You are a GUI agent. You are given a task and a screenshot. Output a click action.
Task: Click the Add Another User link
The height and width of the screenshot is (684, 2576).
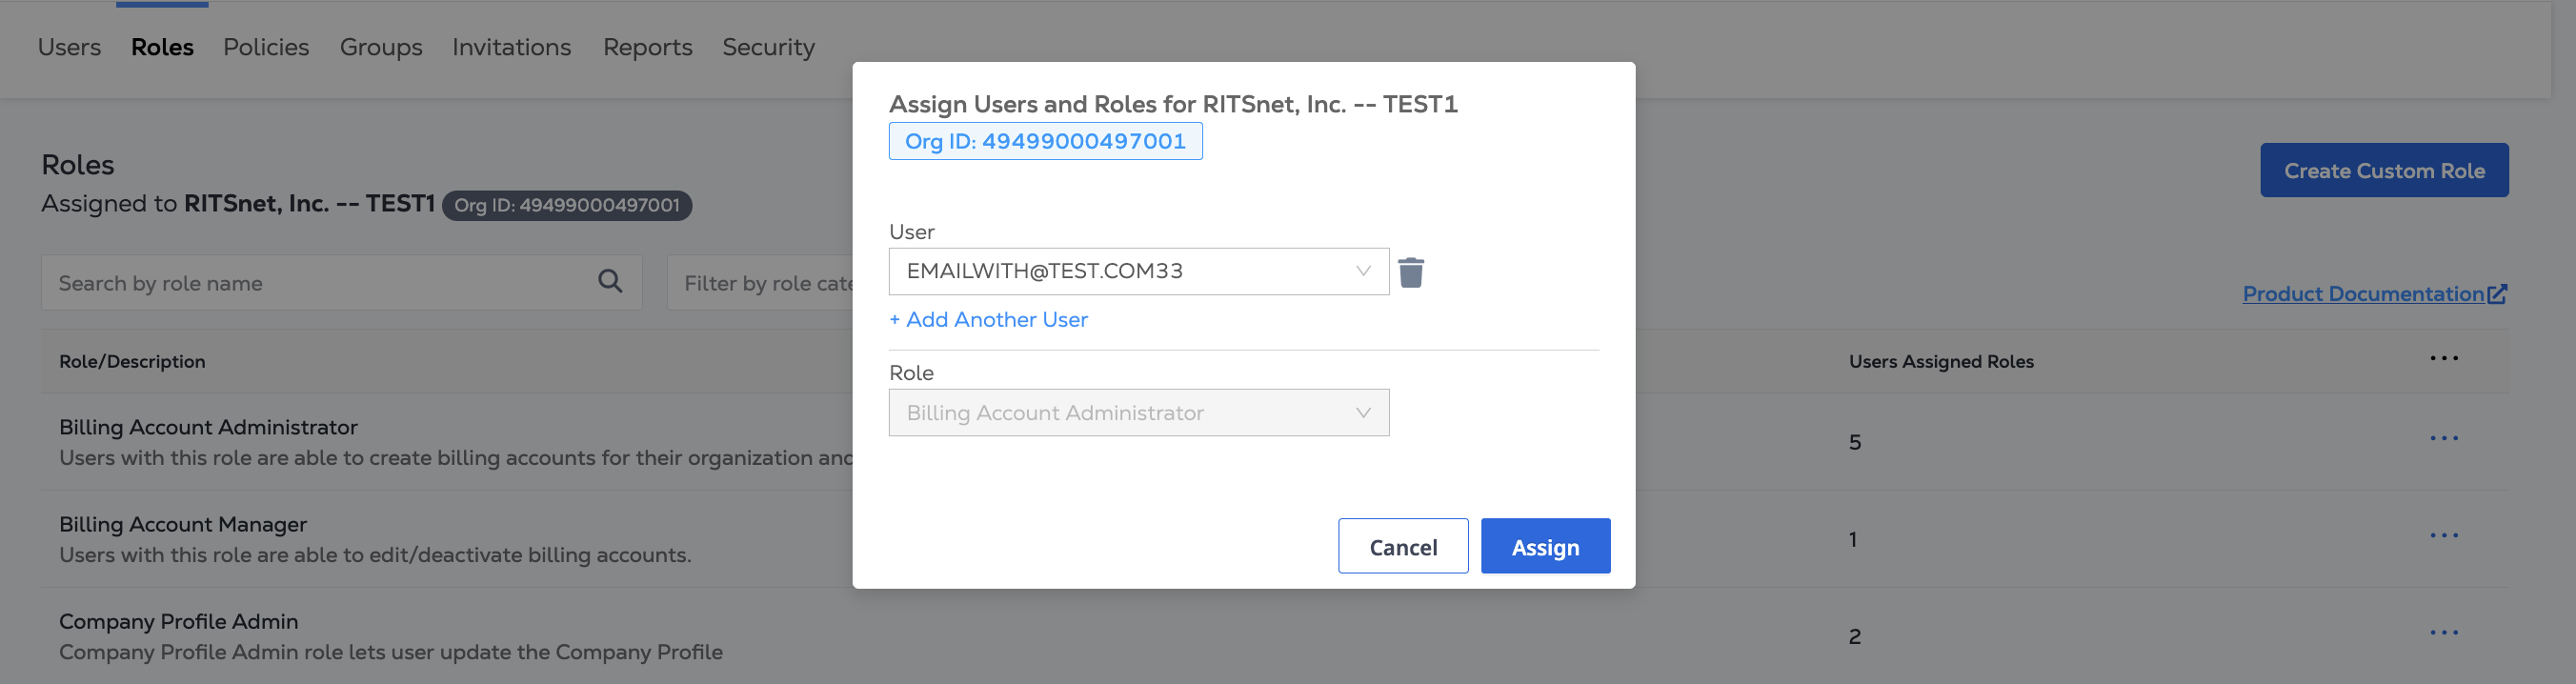(x=988, y=319)
